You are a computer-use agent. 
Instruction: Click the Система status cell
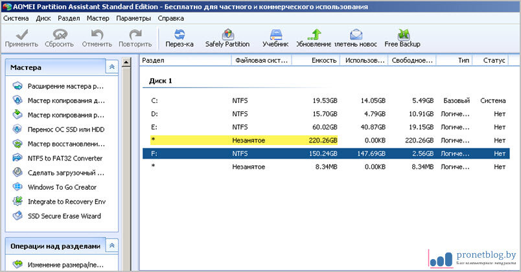point(493,100)
